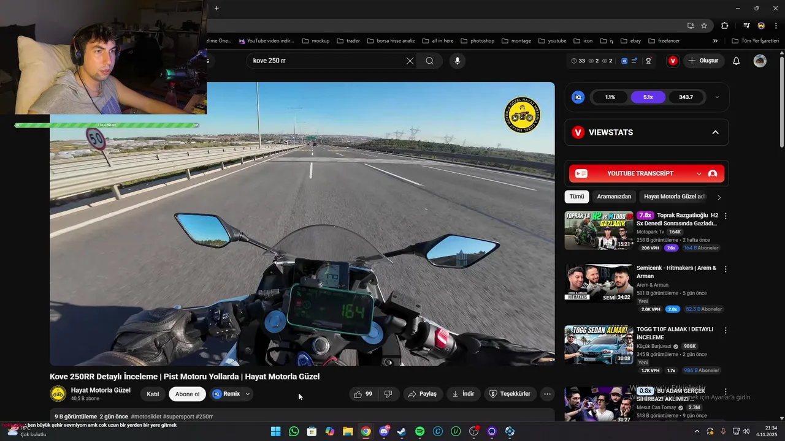
Task: Click the install app icon in address bar
Action: 691,26
